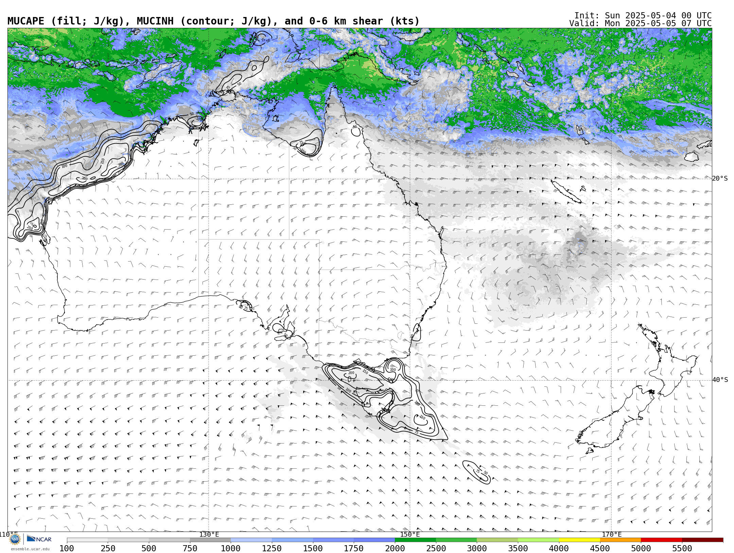Pick the yellow 4000–4500 colorbar swatch

579,540
